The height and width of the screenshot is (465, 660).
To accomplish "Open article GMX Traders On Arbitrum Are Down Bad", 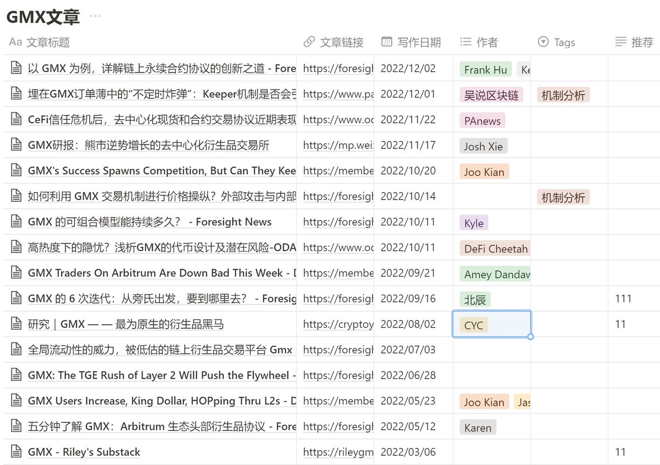I will point(162,273).
